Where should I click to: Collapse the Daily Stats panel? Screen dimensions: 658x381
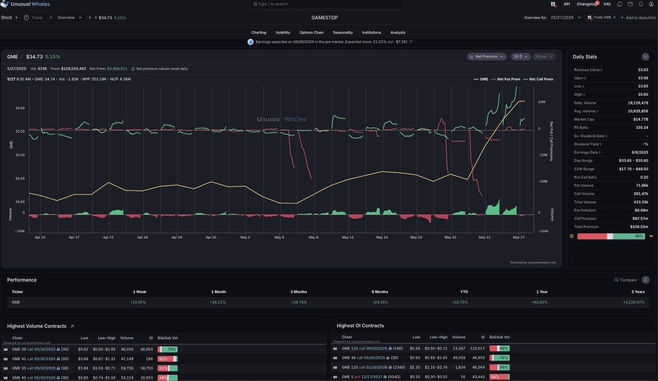pyautogui.click(x=645, y=56)
